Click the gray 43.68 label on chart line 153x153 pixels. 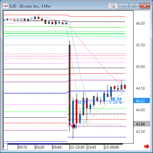click(82, 122)
